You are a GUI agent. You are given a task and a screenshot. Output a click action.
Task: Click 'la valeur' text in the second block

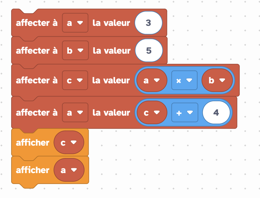pyautogui.click(x=112, y=50)
